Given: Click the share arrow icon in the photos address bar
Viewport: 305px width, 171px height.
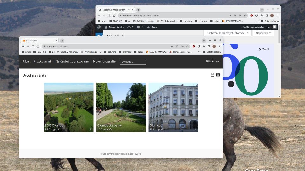Looking at the screenshot, I should (x=182, y=46).
